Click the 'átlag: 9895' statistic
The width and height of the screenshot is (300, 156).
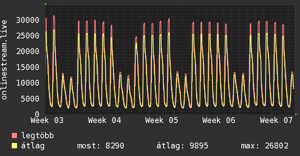pyautogui.click(x=182, y=146)
